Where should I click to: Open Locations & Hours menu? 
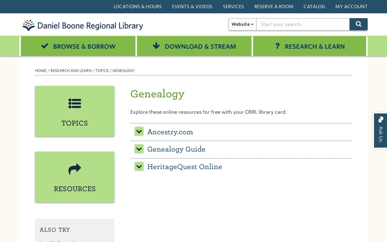138,6
